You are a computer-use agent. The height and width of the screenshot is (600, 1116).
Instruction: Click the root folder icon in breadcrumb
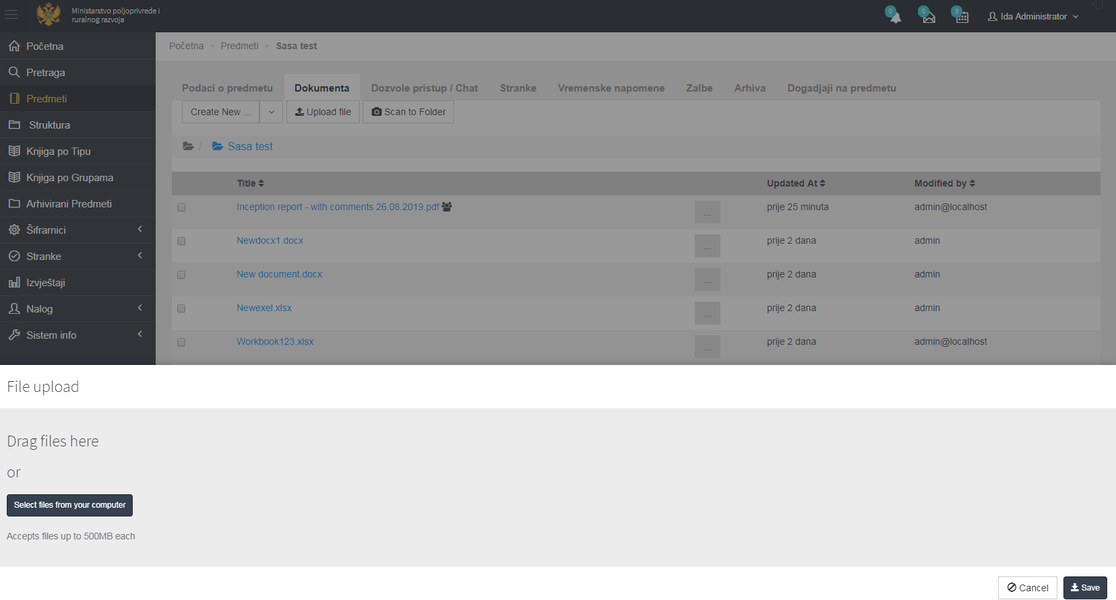(x=189, y=147)
